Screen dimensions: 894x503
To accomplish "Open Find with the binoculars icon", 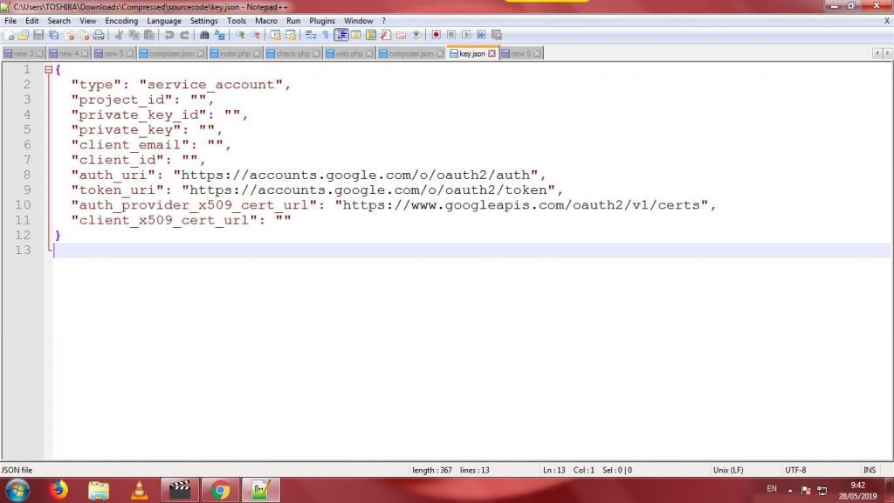I will [x=204, y=35].
